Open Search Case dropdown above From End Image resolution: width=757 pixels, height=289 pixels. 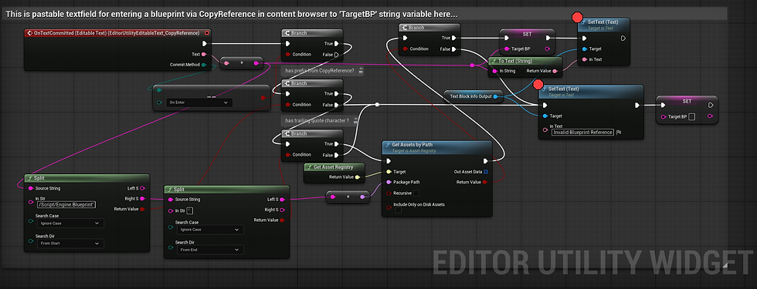point(210,230)
